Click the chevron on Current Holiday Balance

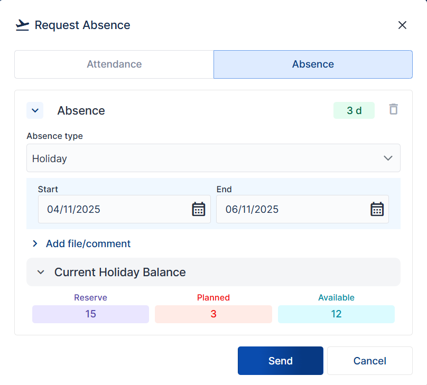[x=41, y=272]
